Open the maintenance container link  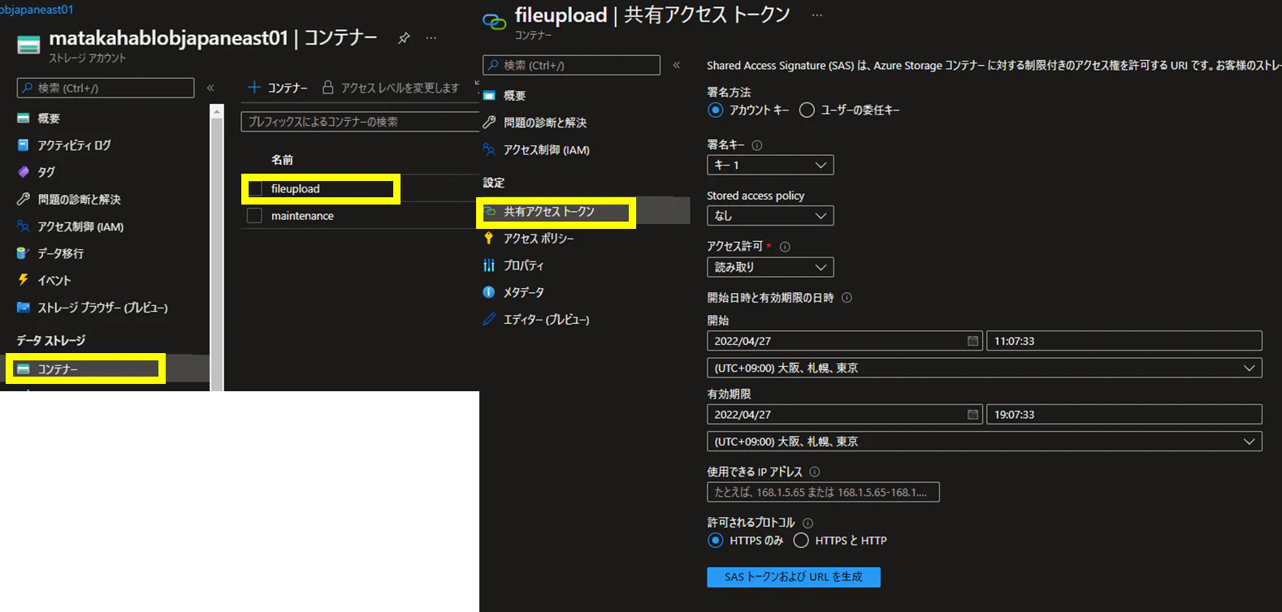(302, 216)
